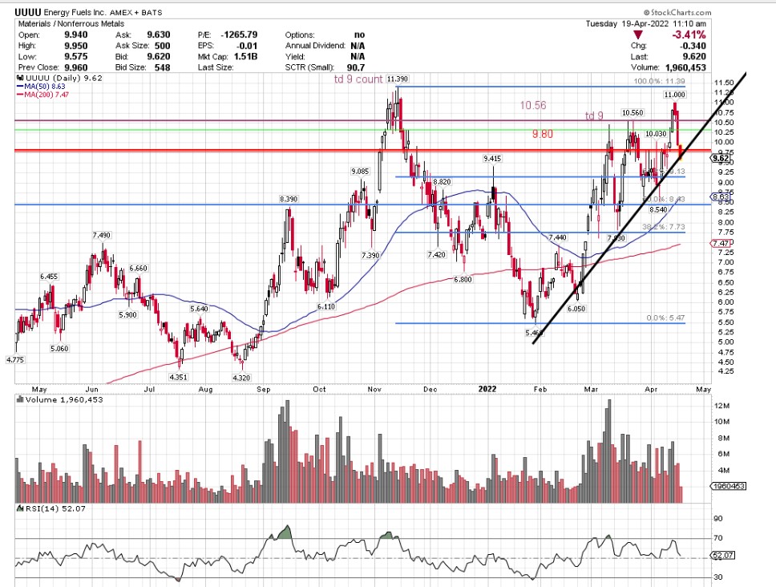
Task: Click the 52.07 tag on the RSI axis
Action: pyautogui.click(x=722, y=555)
